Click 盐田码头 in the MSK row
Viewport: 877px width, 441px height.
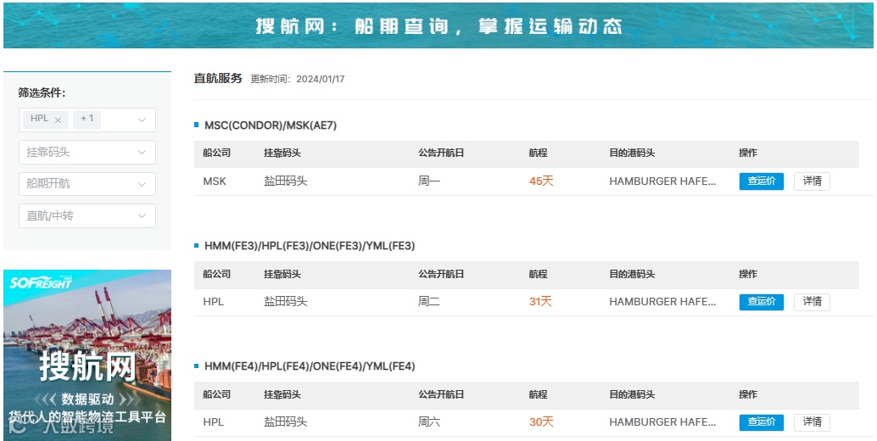(285, 181)
